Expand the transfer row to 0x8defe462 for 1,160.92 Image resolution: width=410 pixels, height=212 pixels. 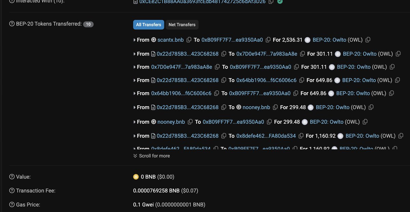[135, 136]
